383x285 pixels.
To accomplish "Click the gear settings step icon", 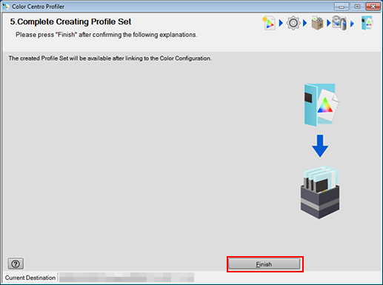I will [x=293, y=23].
